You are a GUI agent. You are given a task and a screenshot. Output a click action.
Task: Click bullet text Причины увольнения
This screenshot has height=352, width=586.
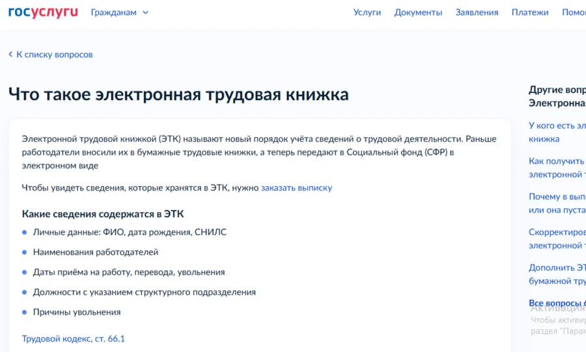pos(77,312)
